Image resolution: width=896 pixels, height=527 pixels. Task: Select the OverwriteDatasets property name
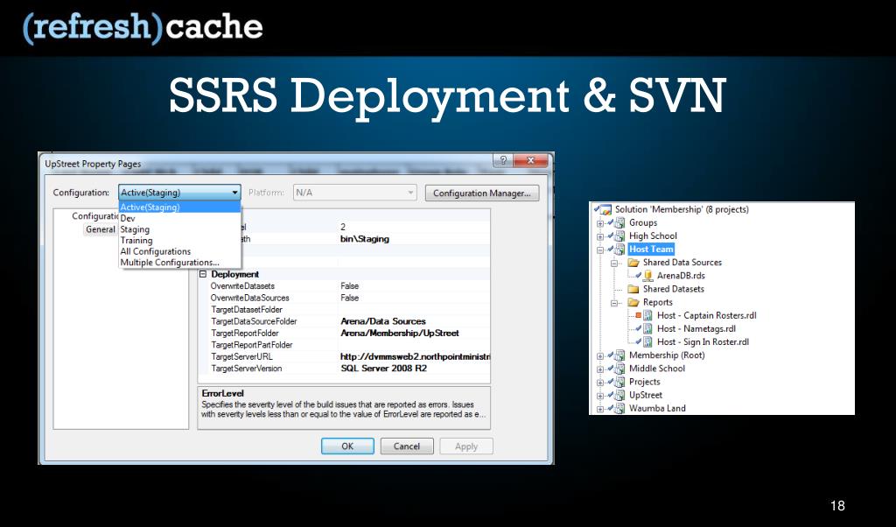point(242,285)
